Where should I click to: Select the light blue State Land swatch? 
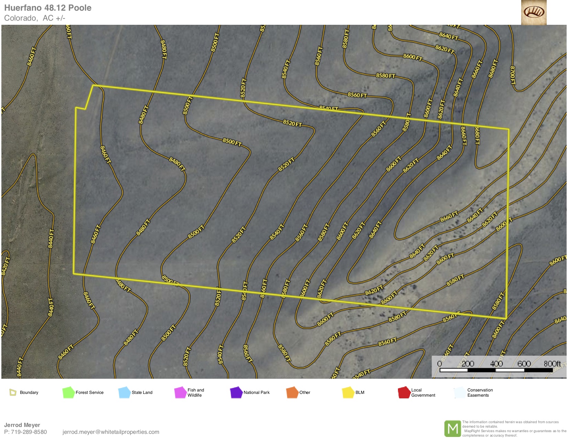pos(124,392)
